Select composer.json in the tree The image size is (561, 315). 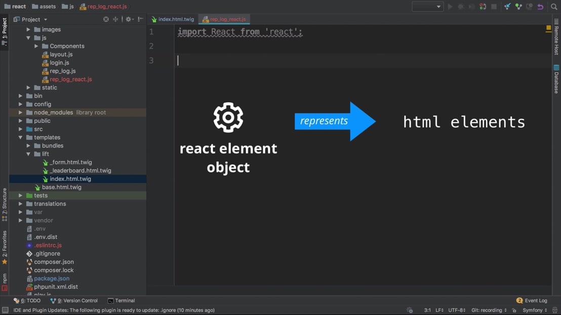[54, 262]
